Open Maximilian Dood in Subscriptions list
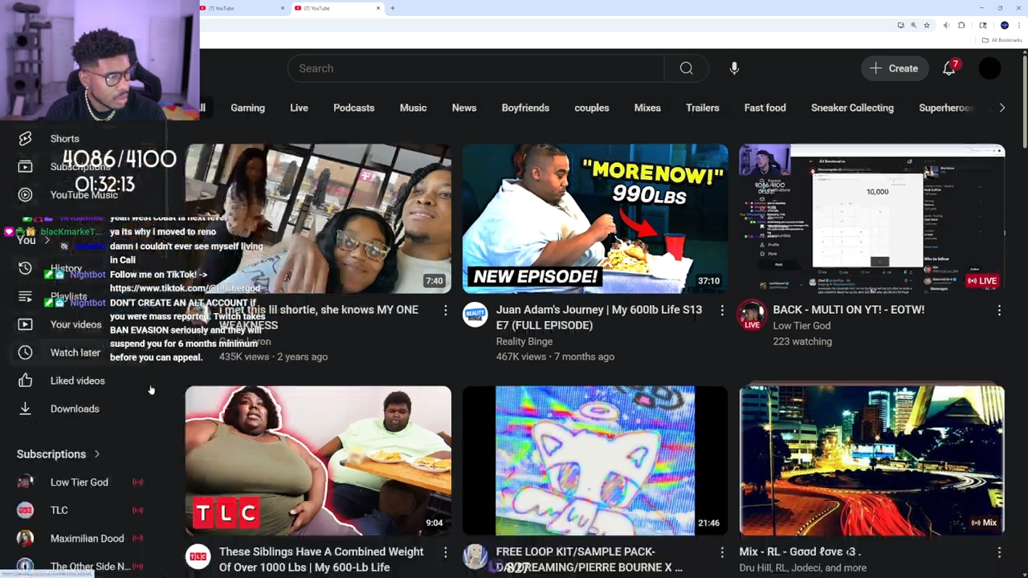This screenshot has height=578, width=1028. pos(88,539)
